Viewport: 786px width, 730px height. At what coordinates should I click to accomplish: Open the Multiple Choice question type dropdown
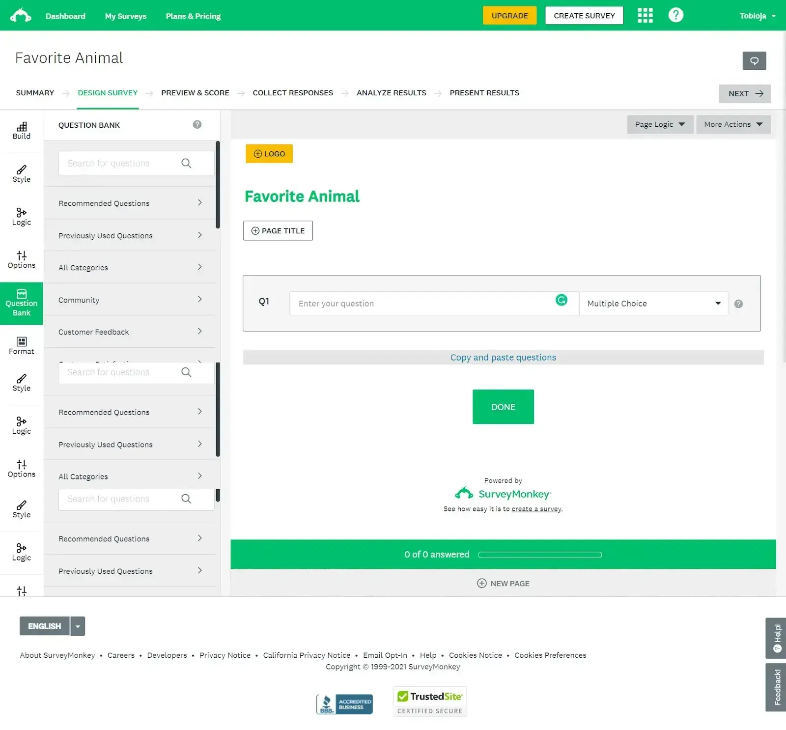[653, 303]
